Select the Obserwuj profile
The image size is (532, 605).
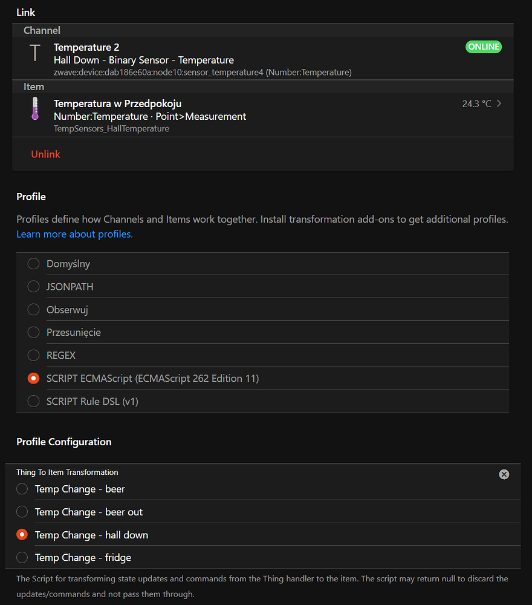pos(33,309)
